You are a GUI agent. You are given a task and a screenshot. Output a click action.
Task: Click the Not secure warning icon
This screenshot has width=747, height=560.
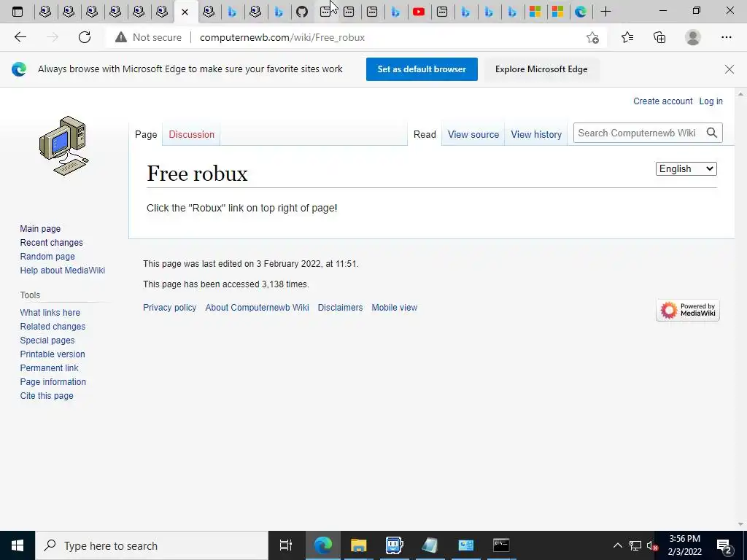click(x=121, y=37)
